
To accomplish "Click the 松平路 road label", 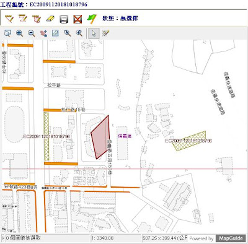I will click(54, 85).
